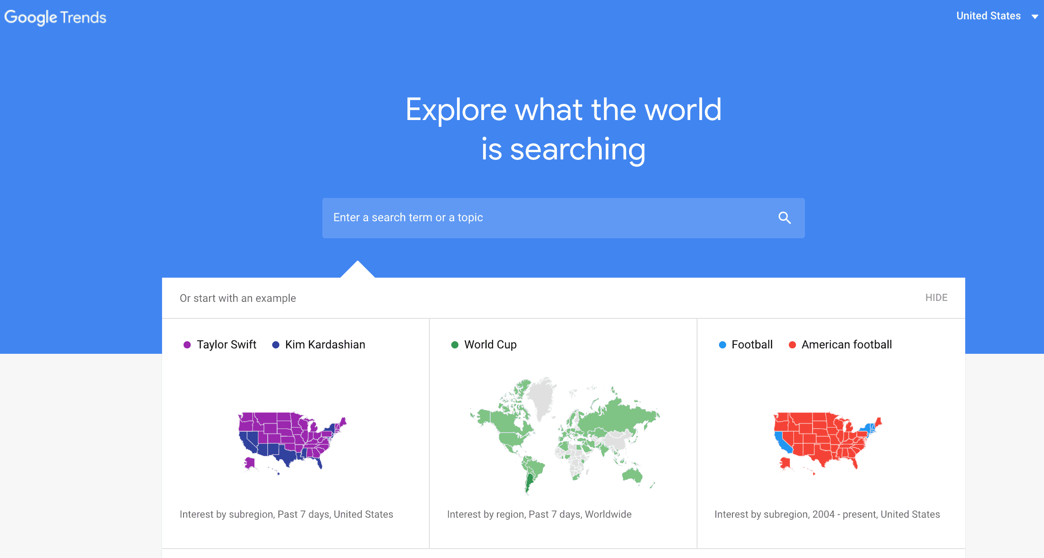Select the American football term label
This screenshot has width=1044, height=558.
pyautogui.click(x=847, y=344)
